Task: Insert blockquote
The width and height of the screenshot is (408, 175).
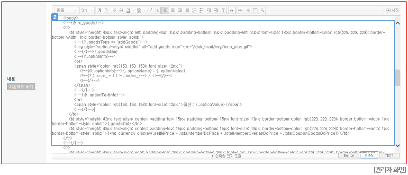Action: [232, 10]
